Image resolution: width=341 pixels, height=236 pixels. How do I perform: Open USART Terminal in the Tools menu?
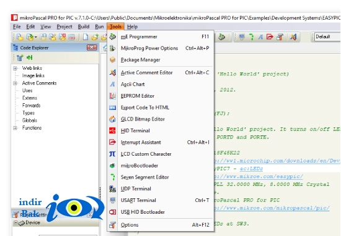click(x=161, y=200)
